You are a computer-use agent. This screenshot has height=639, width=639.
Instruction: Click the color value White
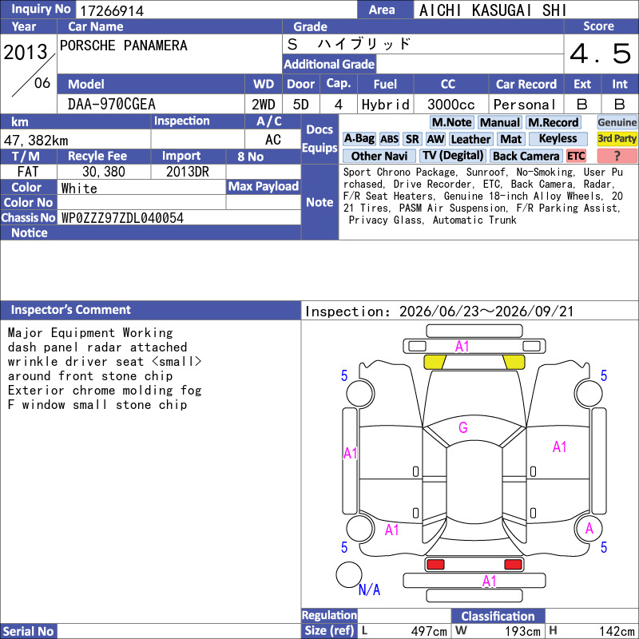pyautogui.click(x=79, y=189)
